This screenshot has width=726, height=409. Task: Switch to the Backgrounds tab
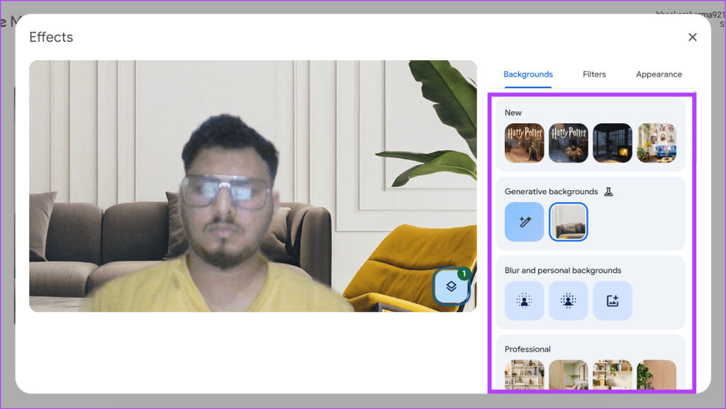[x=527, y=74]
